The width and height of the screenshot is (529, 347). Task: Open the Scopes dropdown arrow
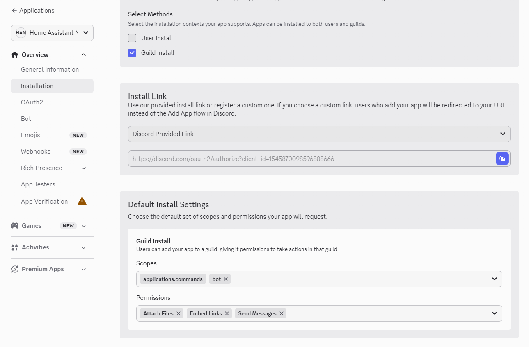[494, 279]
